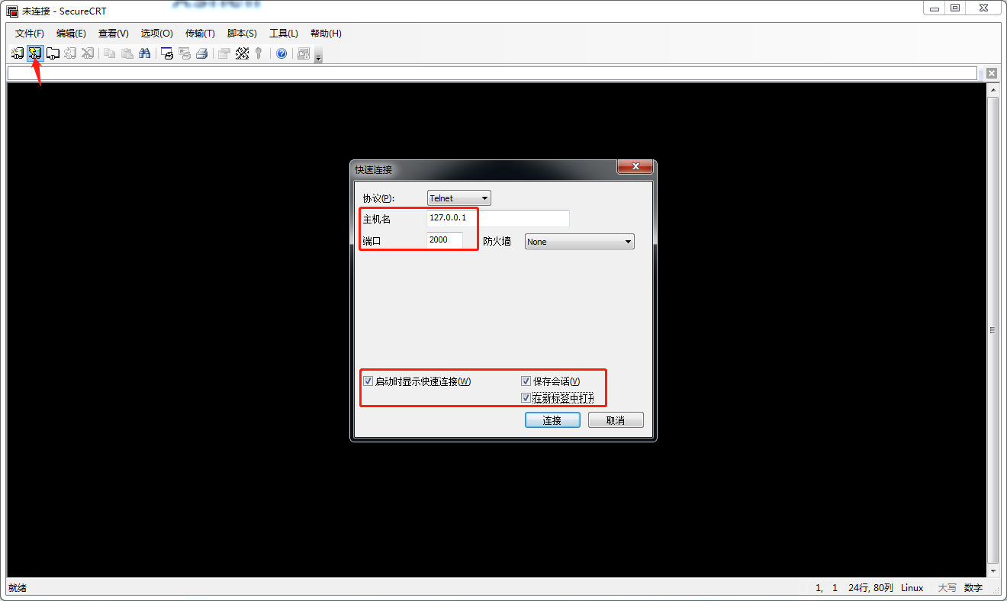Click the Find toolbar binoculars icon
This screenshot has height=601, width=1007.
point(145,53)
